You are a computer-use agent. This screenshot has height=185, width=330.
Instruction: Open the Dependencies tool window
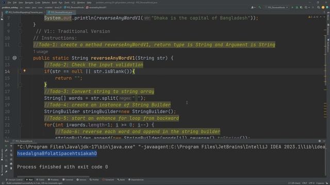136,180
